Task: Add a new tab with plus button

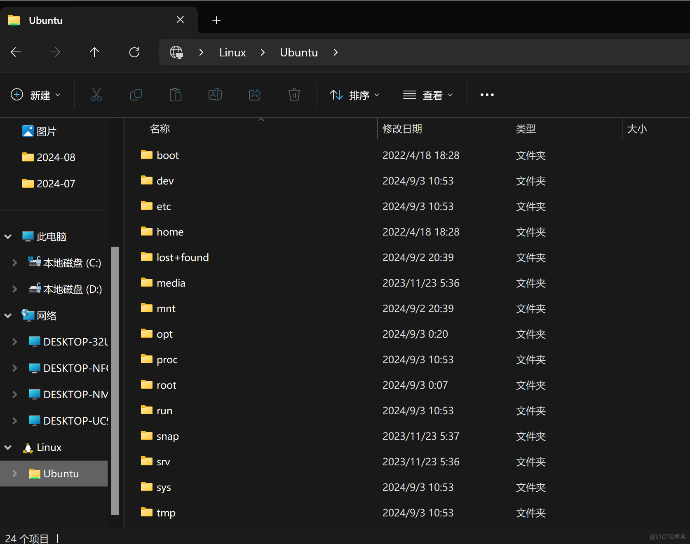Action: point(216,20)
